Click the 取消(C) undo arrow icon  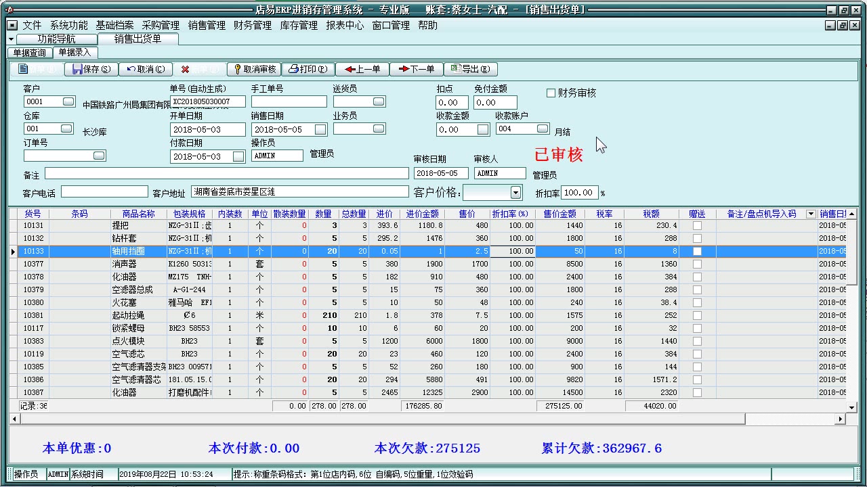click(x=131, y=69)
